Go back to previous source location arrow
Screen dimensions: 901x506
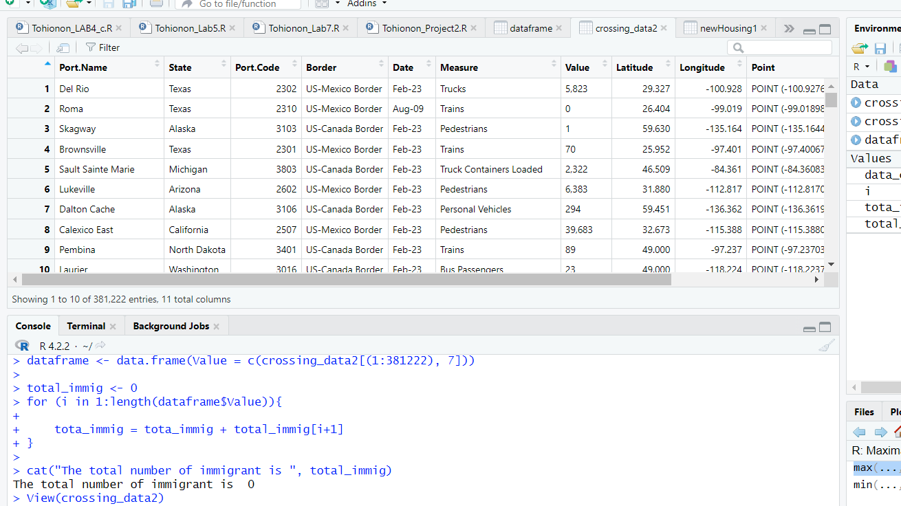pyautogui.click(x=21, y=47)
